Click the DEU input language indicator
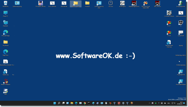Image resolution: width=188 pixels, height=107 pixels. tap(168, 103)
